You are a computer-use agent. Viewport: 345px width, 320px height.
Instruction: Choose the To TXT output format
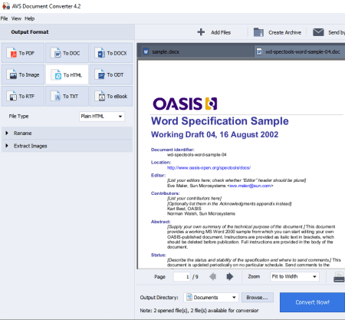tap(67, 97)
